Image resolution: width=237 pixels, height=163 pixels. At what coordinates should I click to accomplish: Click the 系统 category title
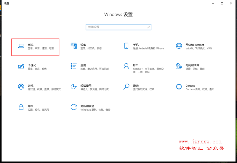(31, 45)
